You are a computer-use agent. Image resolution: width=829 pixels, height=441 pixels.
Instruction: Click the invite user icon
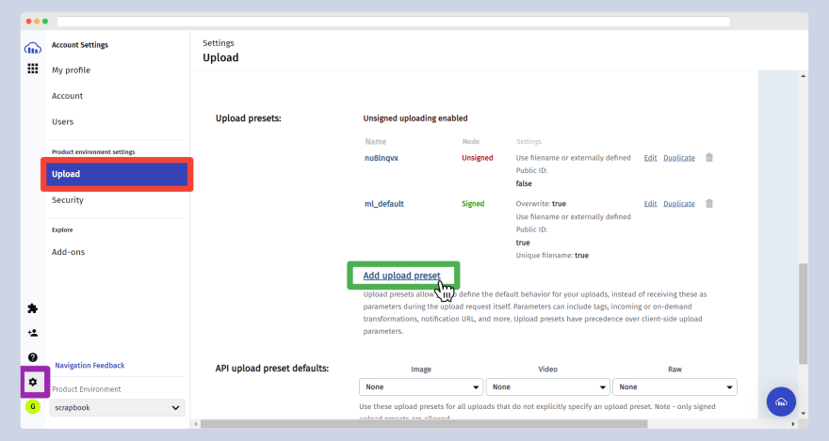[x=33, y=333]
